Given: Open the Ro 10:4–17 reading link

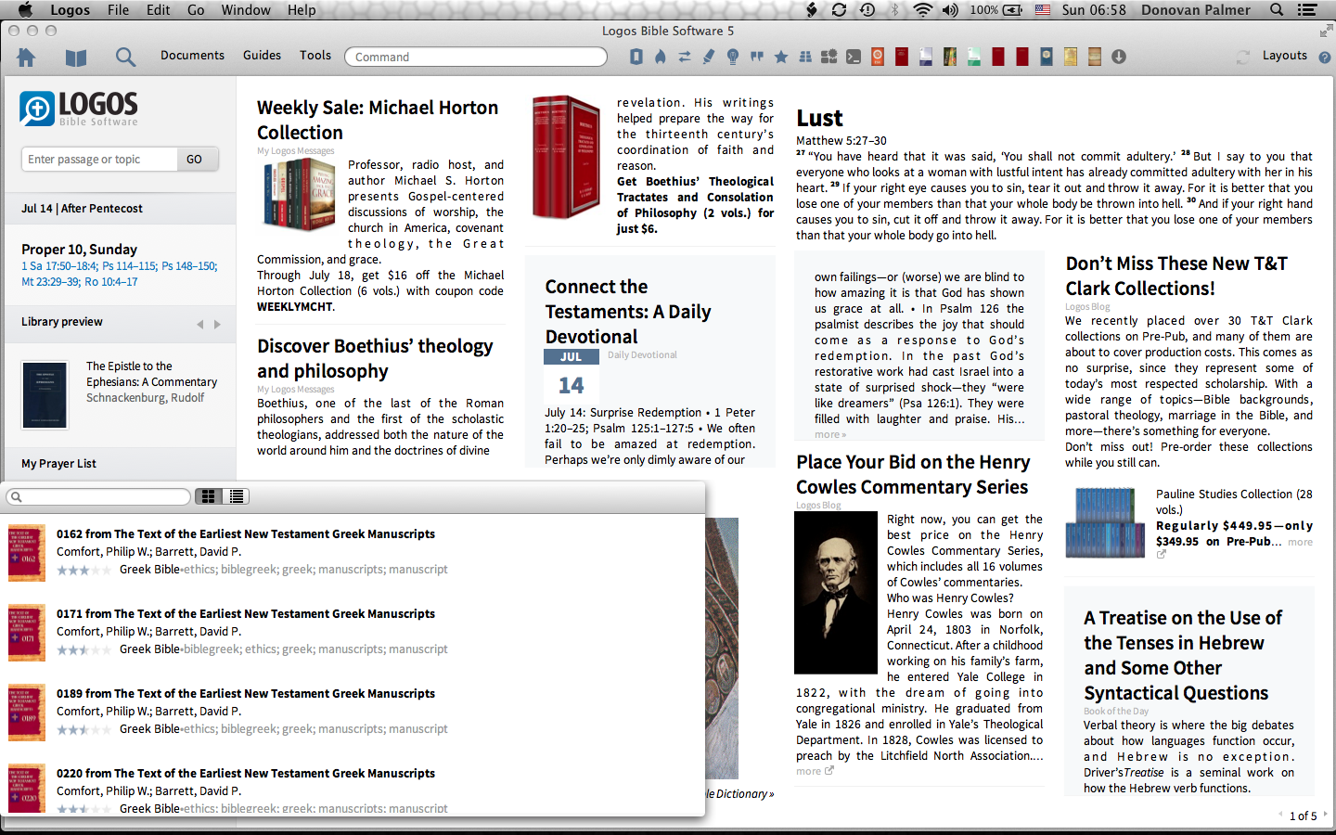Looking at the screenshot, I should [x=111, y=282].
